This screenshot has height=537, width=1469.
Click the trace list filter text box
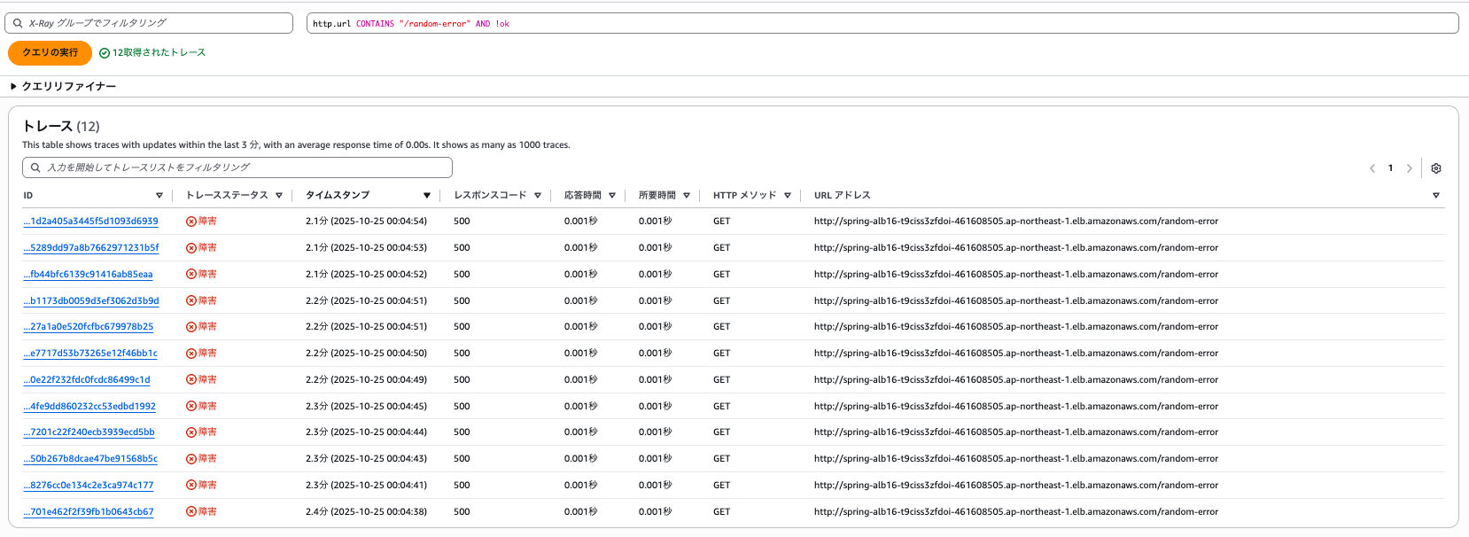(x=239, y=167)
